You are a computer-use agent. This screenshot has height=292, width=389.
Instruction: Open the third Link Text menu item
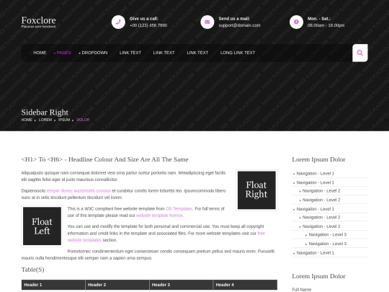[197, 53]
